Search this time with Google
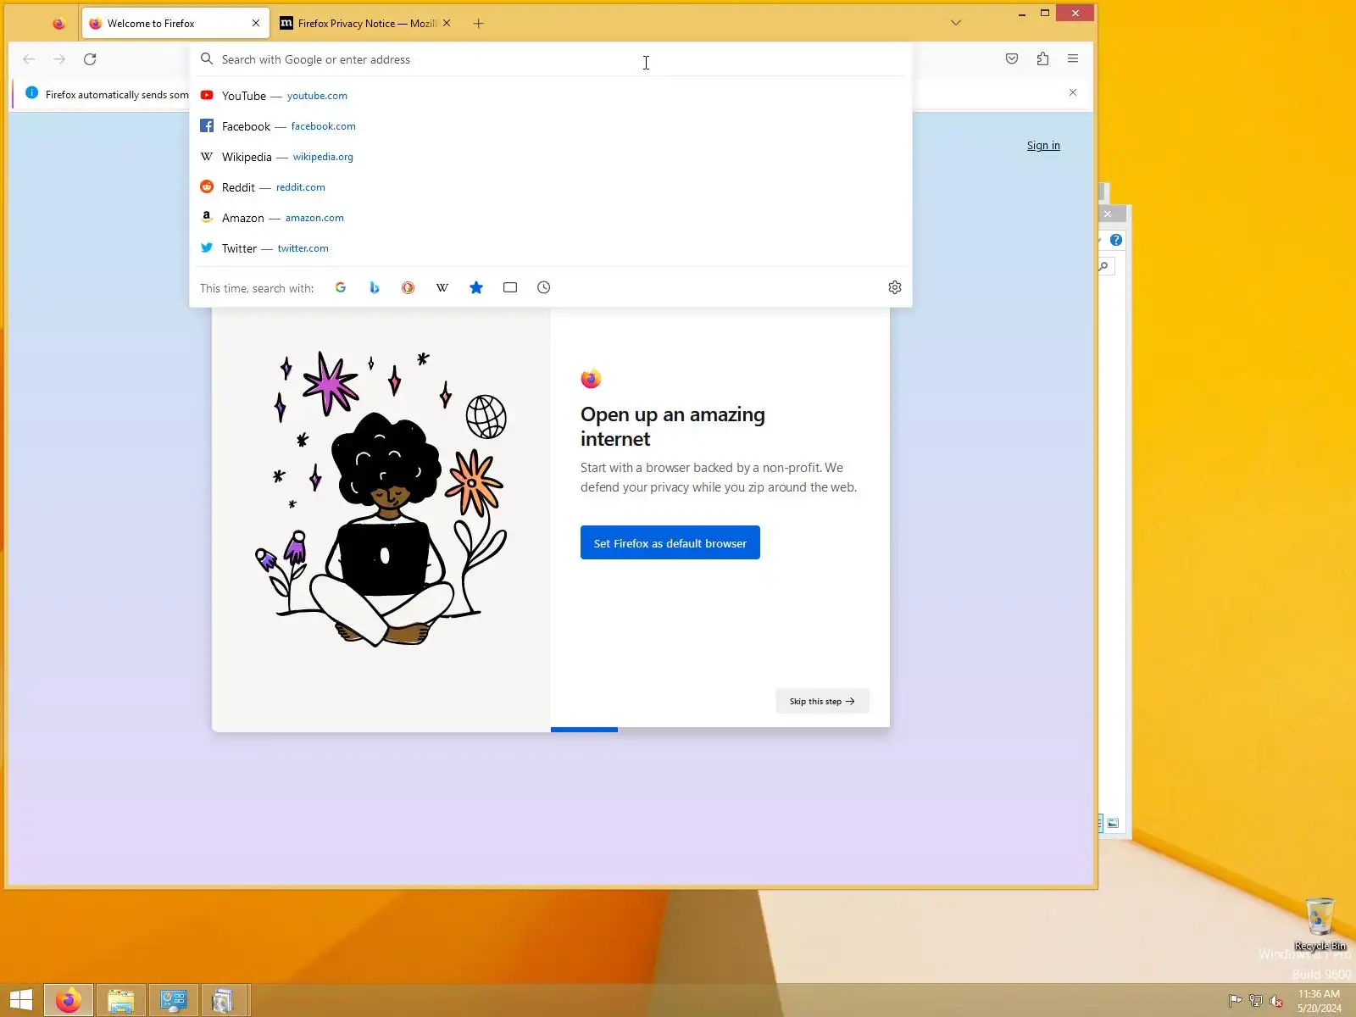Screen dimensions: 1356x1017 tap(341, 287)
